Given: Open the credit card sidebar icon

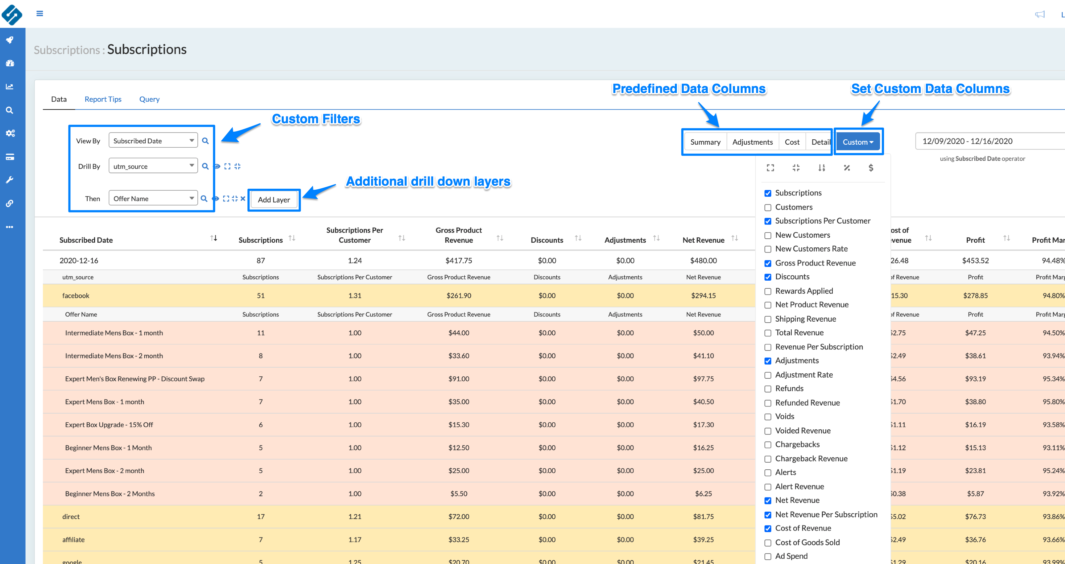Looking at the screenshot, I should 10,157.
